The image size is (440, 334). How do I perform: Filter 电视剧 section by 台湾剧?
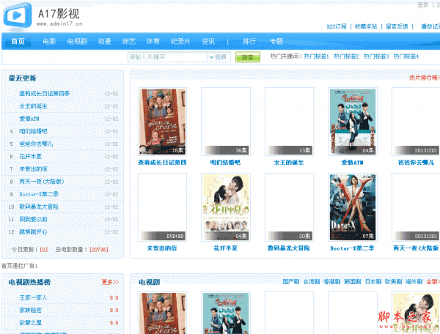312,281
